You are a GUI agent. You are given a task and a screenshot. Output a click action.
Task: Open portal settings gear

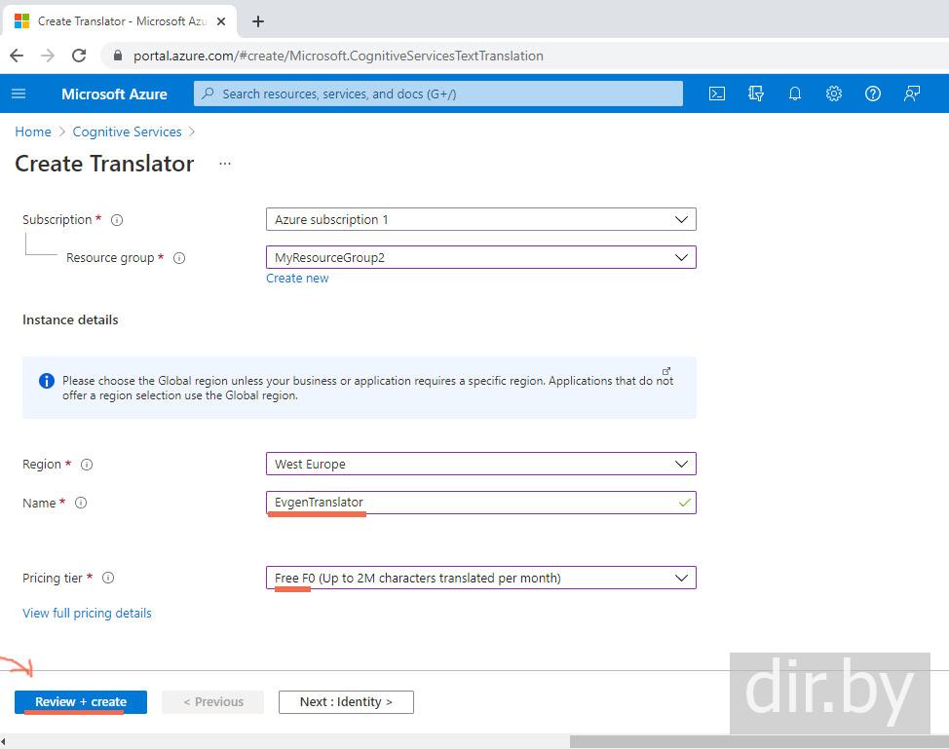(x=834, y=94)
